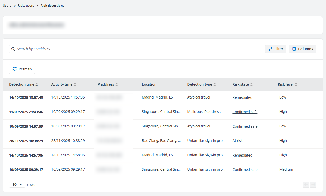Click the previous page arrow icon
The width and height of the screenshot is (326, 196).
coord(306,185)
